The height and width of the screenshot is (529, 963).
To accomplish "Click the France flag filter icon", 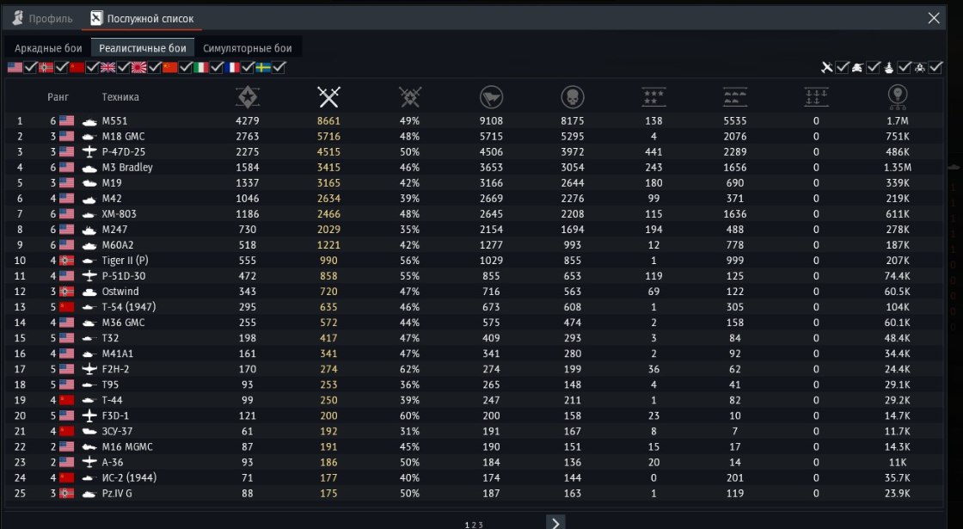I will coord(232,68).
